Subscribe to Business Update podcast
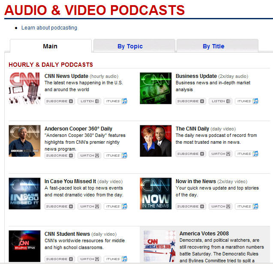The width and height of the screenshot is (273, 264). (x=191, y=101)
